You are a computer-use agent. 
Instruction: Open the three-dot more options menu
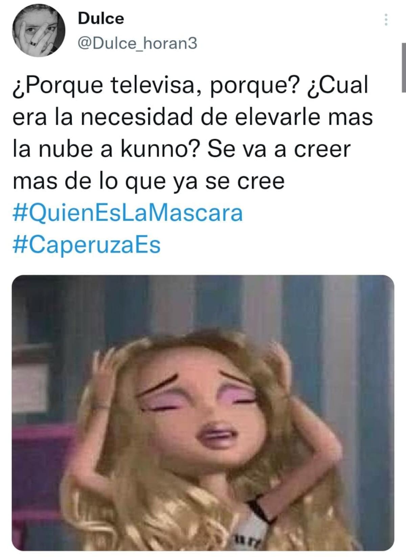pyautogui.click(x=385, y=20)
